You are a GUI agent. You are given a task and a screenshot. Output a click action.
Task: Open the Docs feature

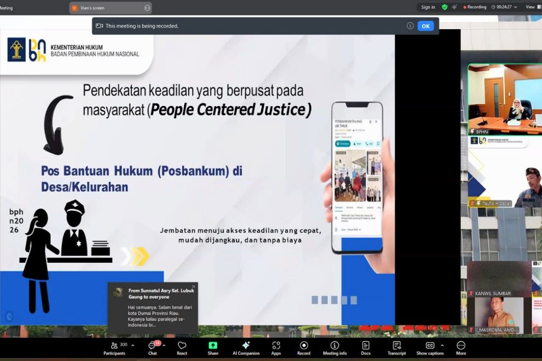(x=365, y=347)
